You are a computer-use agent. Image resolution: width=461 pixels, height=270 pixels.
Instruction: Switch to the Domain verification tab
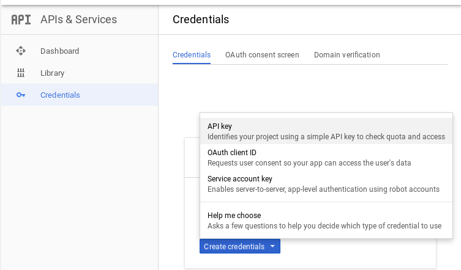347,55
